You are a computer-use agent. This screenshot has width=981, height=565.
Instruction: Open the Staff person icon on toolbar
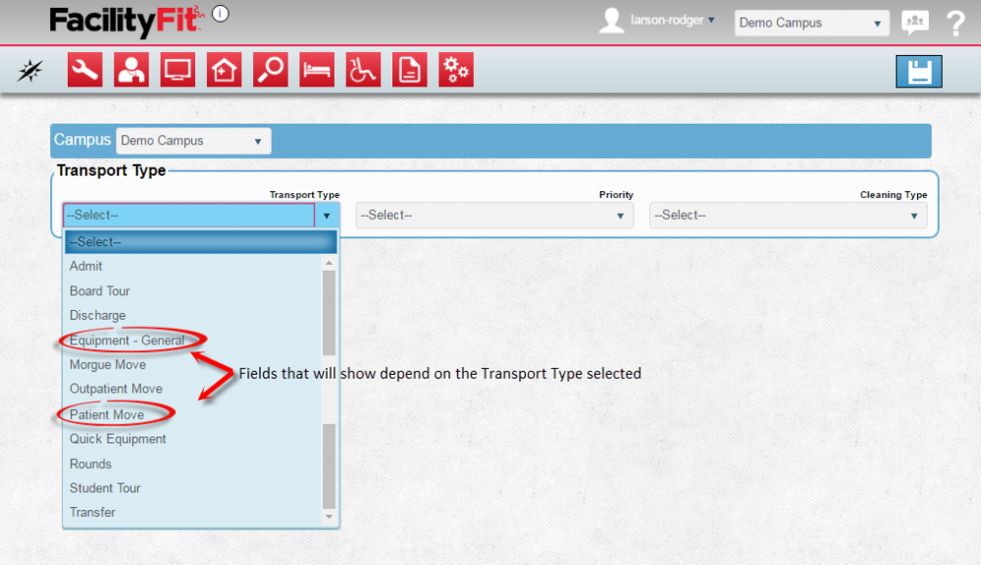point(130,70)
